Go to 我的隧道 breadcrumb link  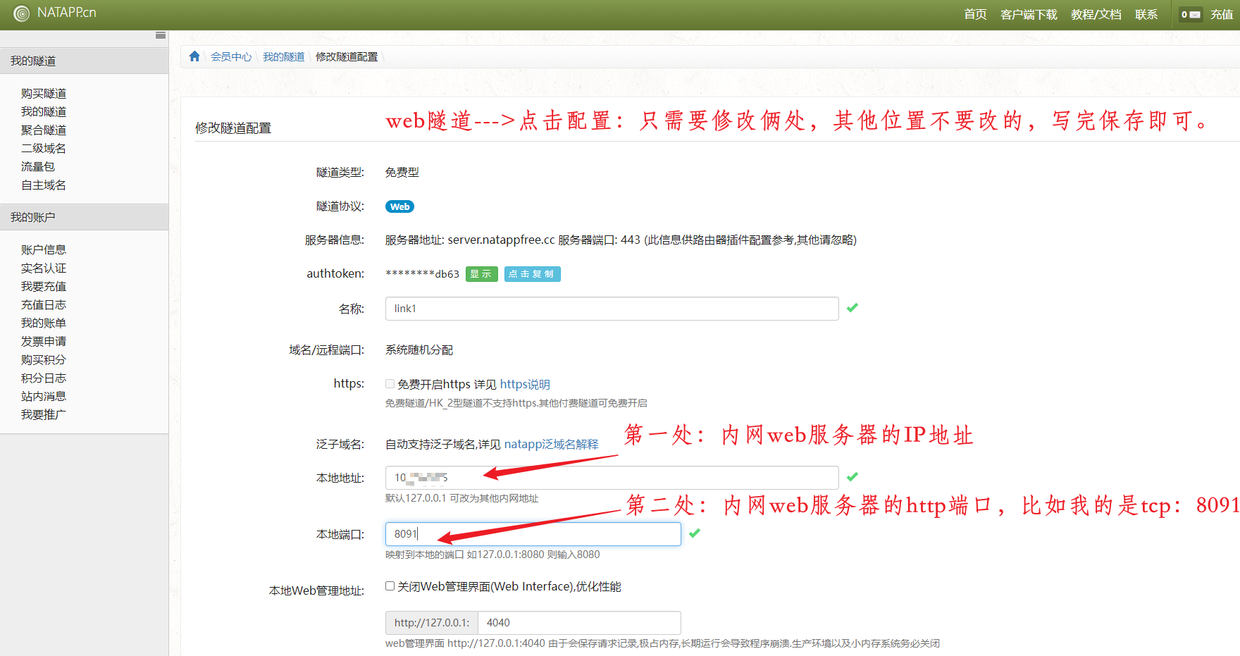point(284,56)
